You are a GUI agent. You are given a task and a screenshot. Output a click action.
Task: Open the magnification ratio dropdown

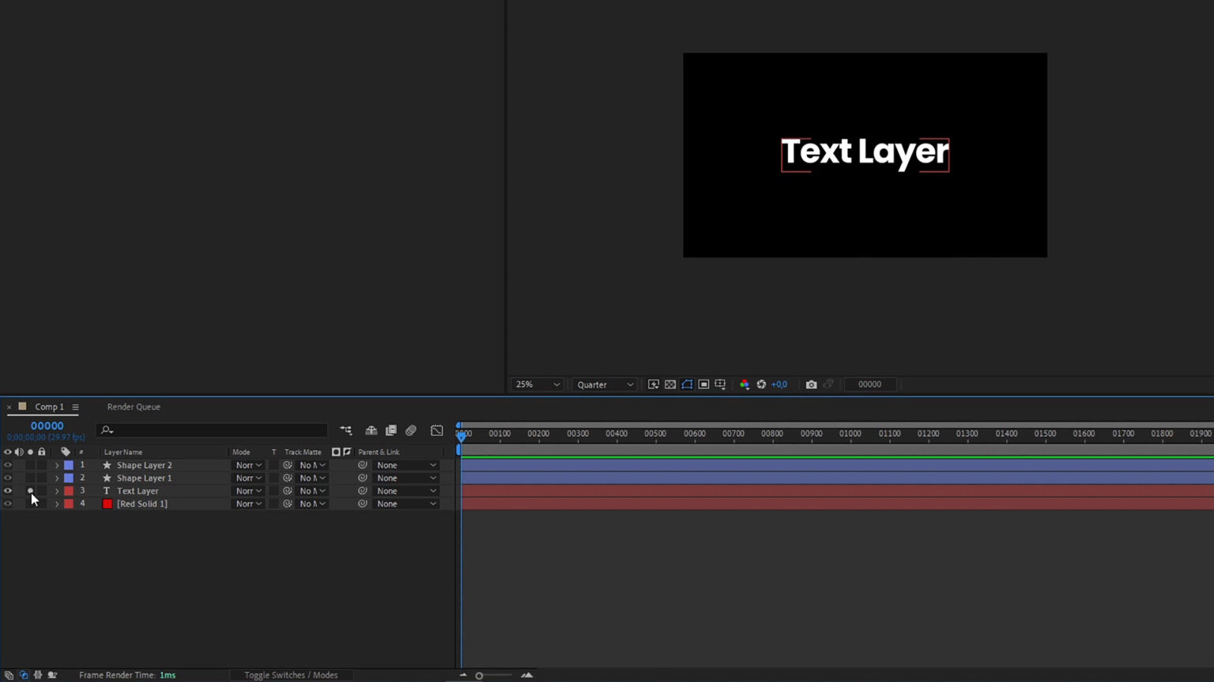[x=536, y=384]
